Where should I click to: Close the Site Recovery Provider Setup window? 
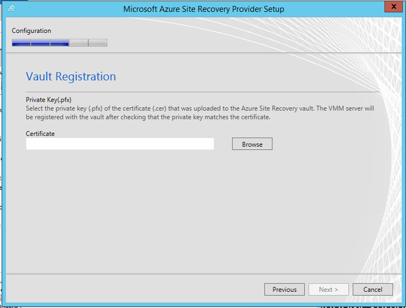pos(393,7)
